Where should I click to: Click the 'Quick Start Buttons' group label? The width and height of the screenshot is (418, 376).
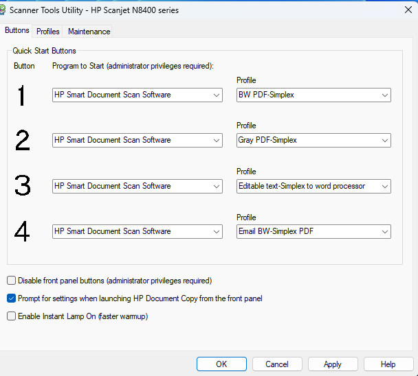(44, 51)
